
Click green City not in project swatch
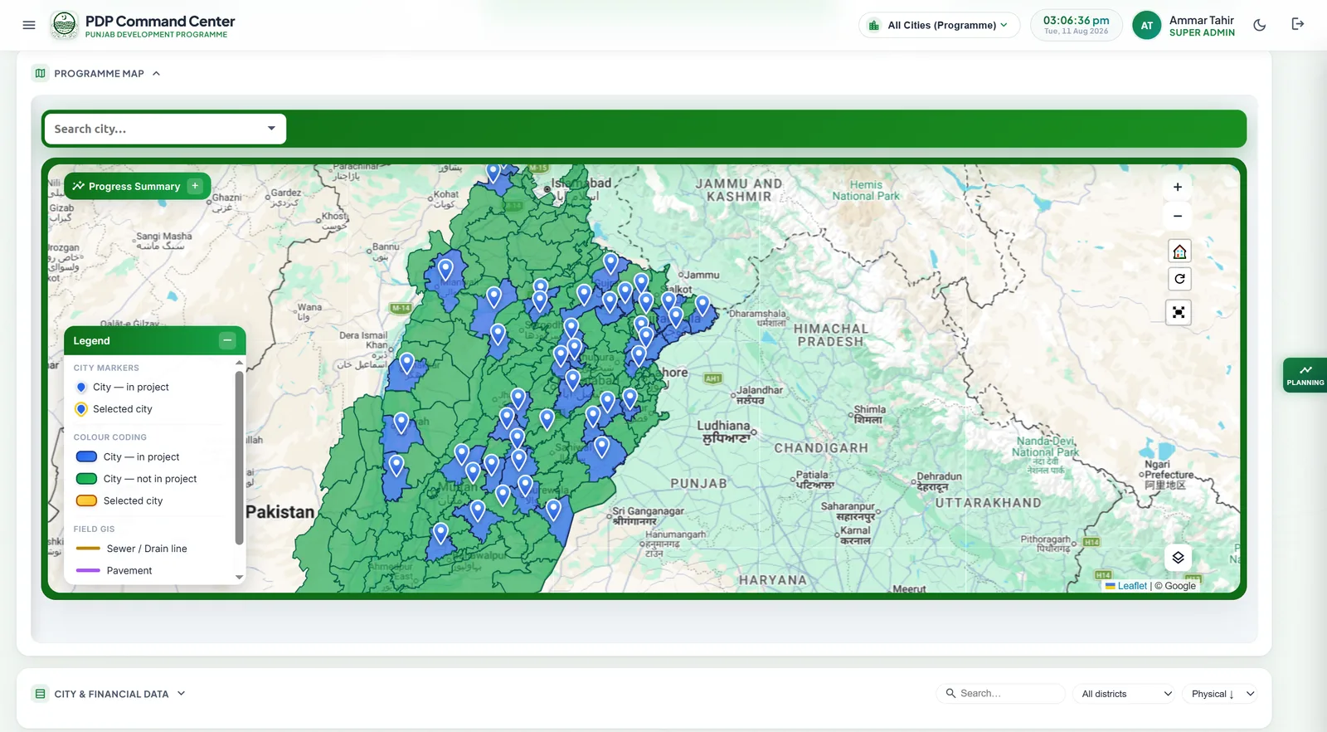point(86,479)
